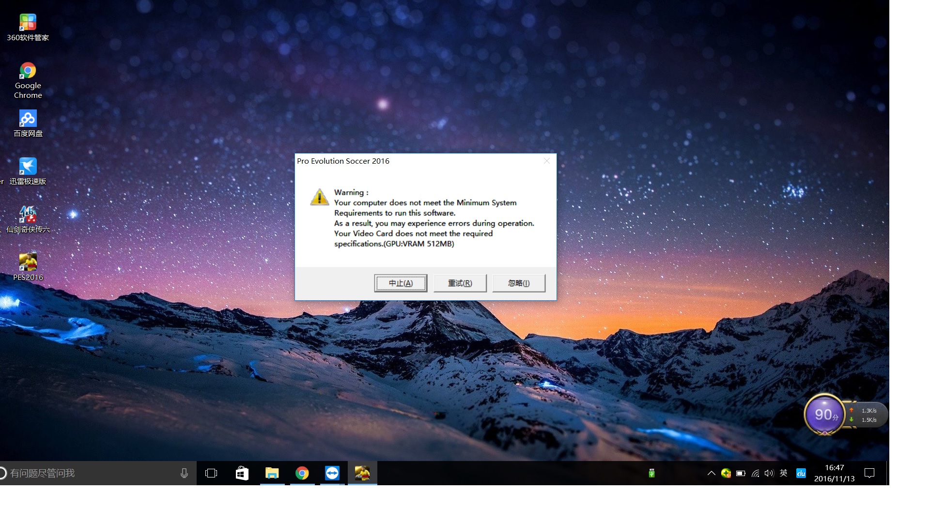This screenshot has height=523, width=930.
Task: Open the 360软件管家 desktop icon
Action: 28,23
